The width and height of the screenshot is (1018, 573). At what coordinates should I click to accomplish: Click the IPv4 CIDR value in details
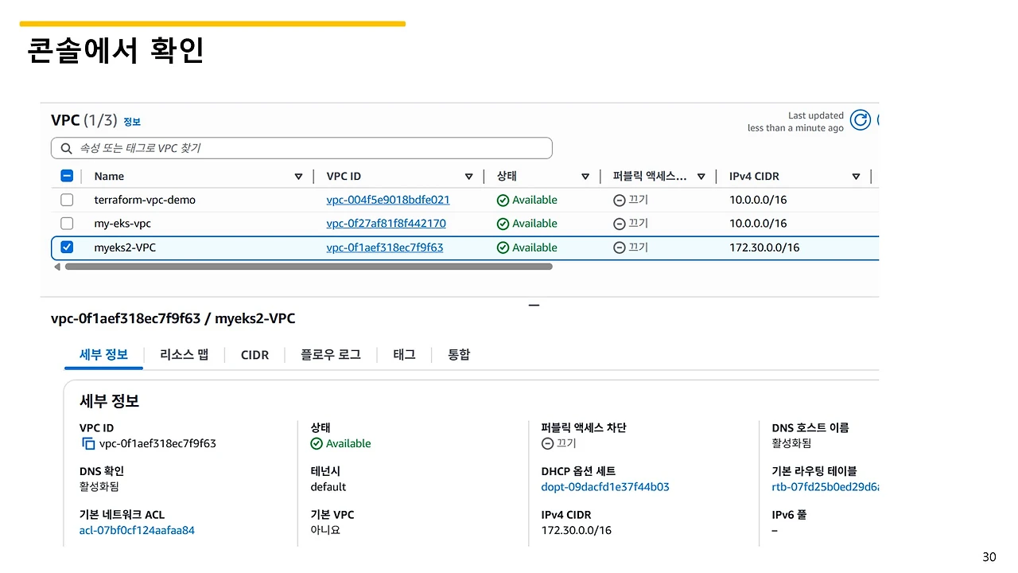click(x=577, y=530)
